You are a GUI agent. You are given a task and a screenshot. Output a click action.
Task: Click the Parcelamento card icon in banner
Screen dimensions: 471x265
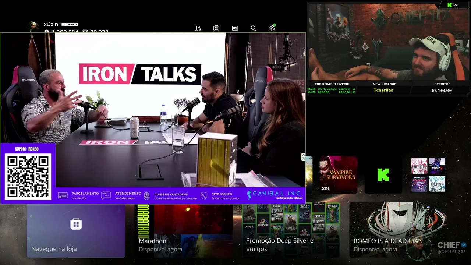[x=63, y=195]
